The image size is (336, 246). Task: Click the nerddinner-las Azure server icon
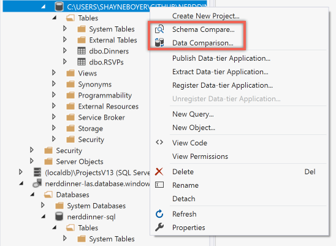tap(37, 183)
